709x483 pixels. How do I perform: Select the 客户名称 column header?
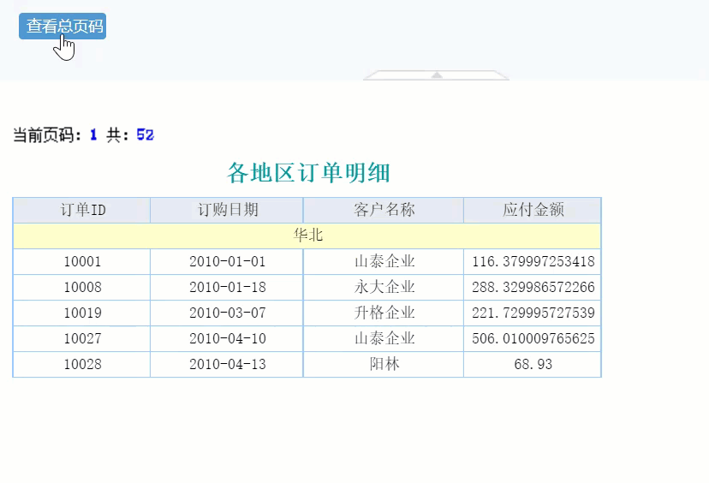pyautogui.click(x=384, y=210)
